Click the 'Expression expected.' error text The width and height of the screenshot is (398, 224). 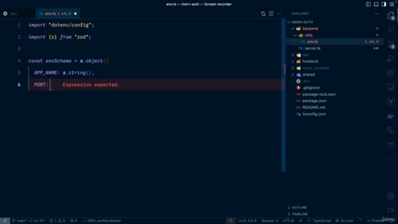[x=91, y=85]
